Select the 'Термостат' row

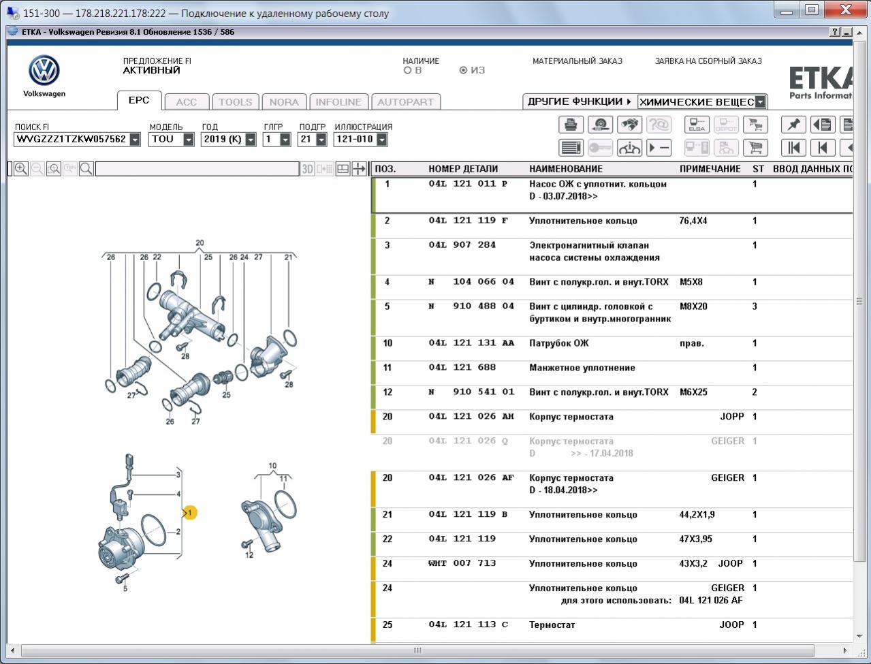[x=612, y=630]
